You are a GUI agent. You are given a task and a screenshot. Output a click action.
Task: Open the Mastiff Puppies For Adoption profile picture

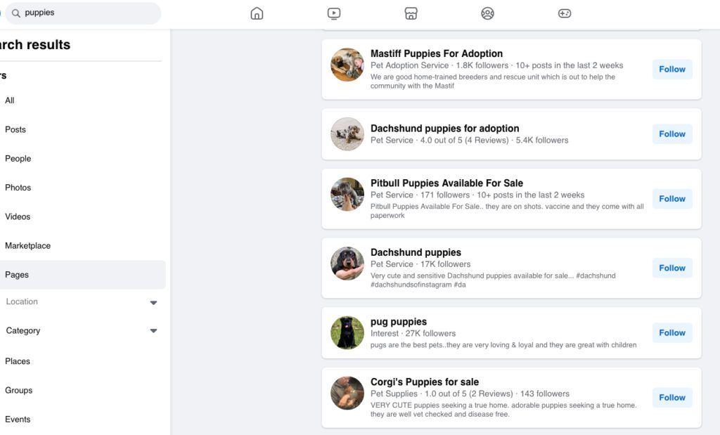tap(347, 65)
